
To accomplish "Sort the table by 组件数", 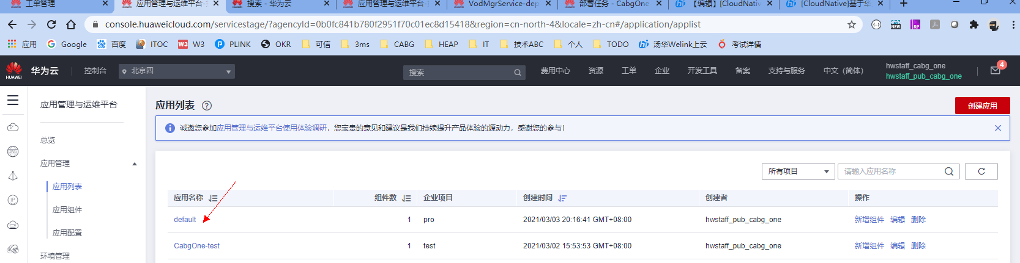I will click(x=406, y=198).
